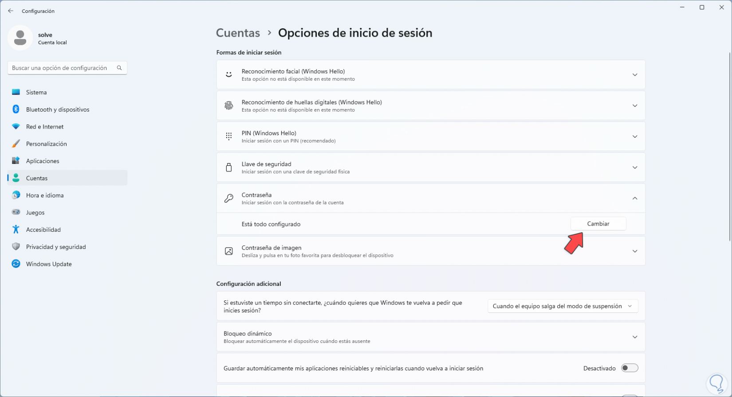Select Personalización in the sidebar

(x=67, y=144)
